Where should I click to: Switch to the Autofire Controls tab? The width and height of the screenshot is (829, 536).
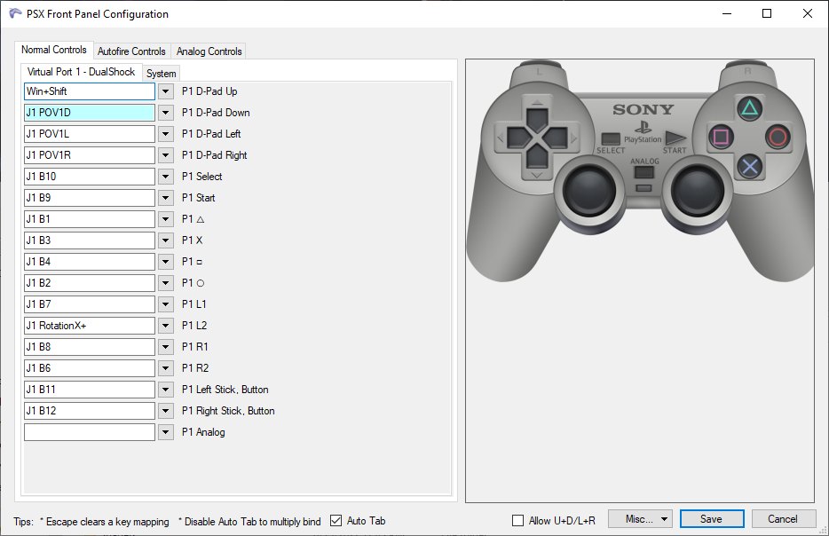tap(131, 51)
